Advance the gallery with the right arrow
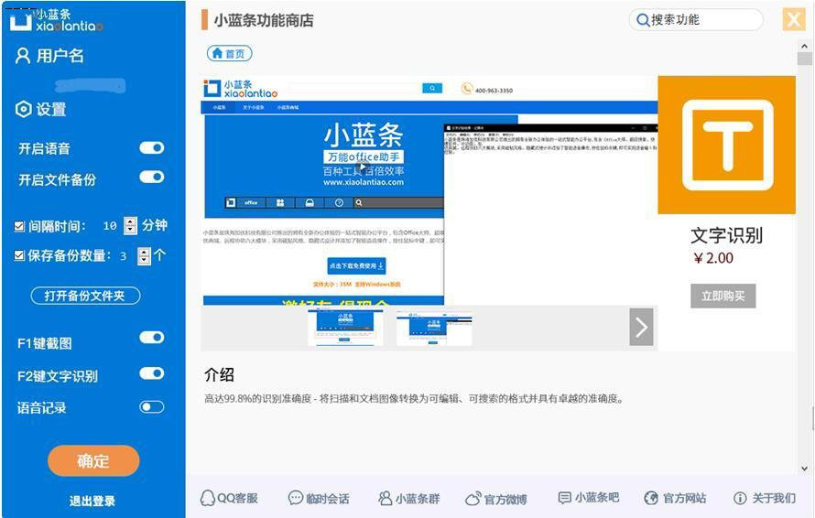 (x=641, y=327)
